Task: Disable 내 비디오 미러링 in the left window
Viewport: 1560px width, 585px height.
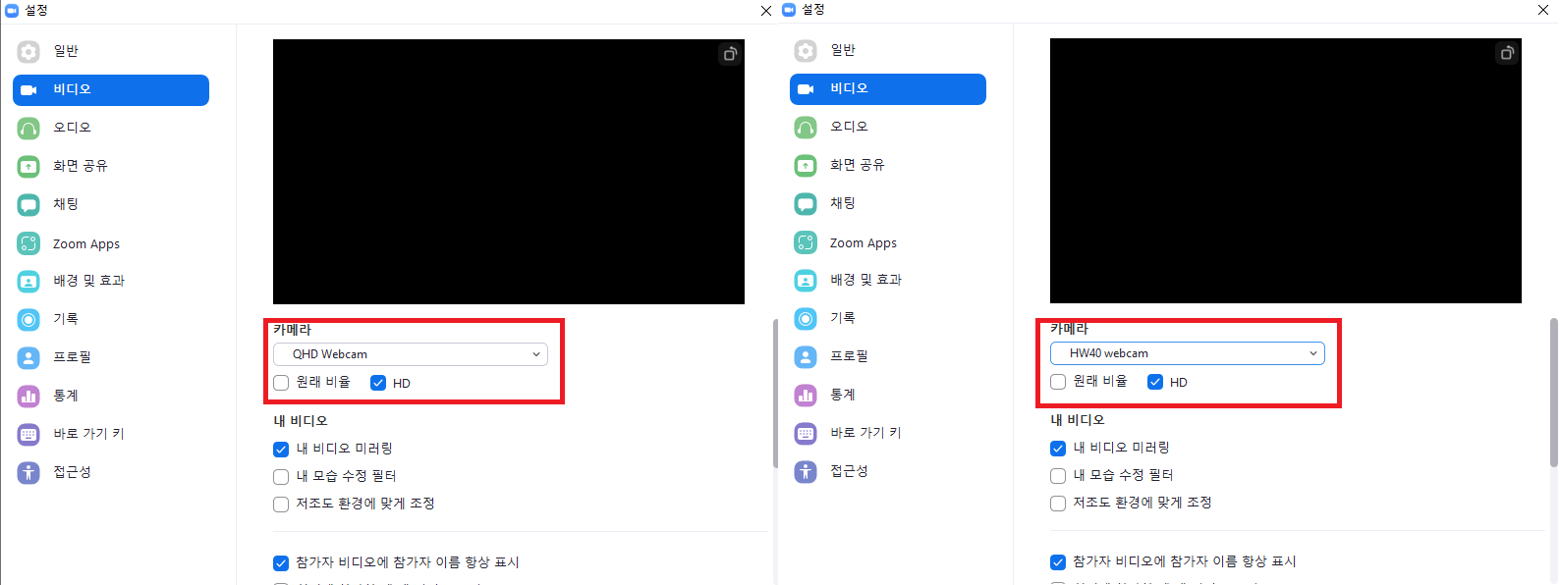Action: coord(281,449)
